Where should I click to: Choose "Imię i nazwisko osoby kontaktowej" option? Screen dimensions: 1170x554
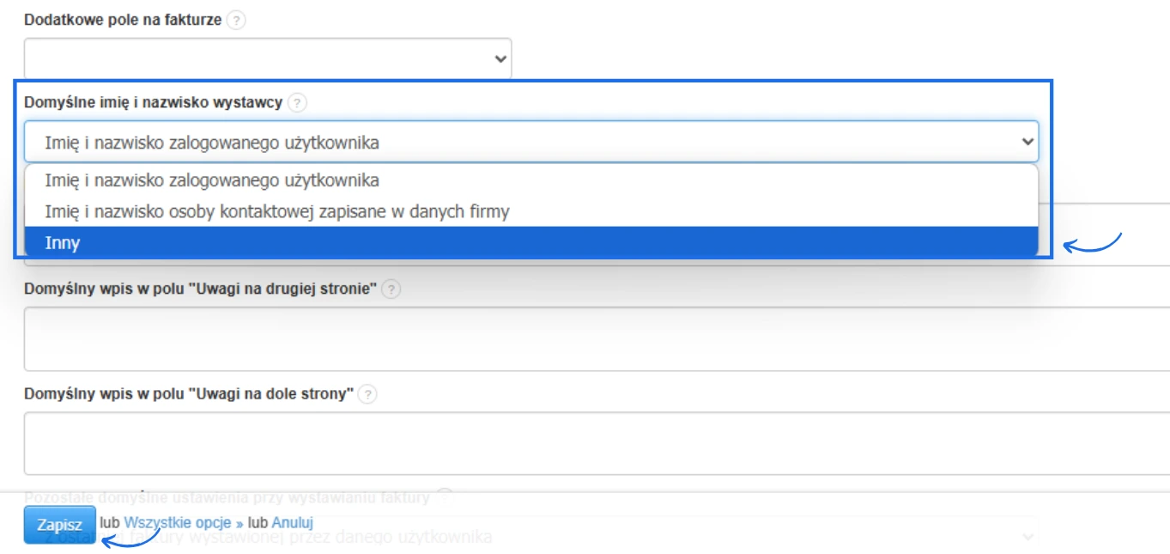pos(276,210)
